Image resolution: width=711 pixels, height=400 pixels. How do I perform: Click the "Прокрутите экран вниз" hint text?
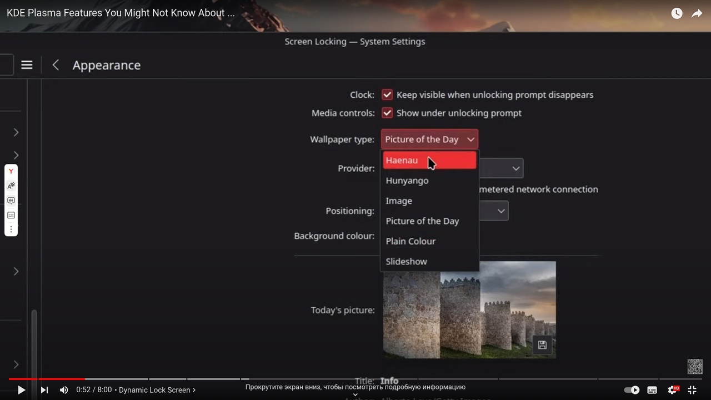tap(355, 387)
